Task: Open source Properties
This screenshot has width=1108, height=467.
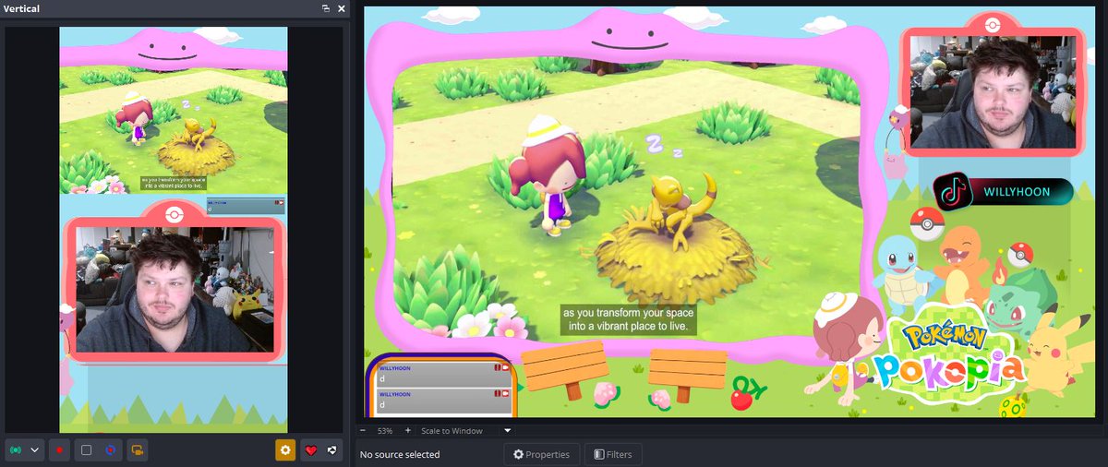Action: click(x=542, y=454)
